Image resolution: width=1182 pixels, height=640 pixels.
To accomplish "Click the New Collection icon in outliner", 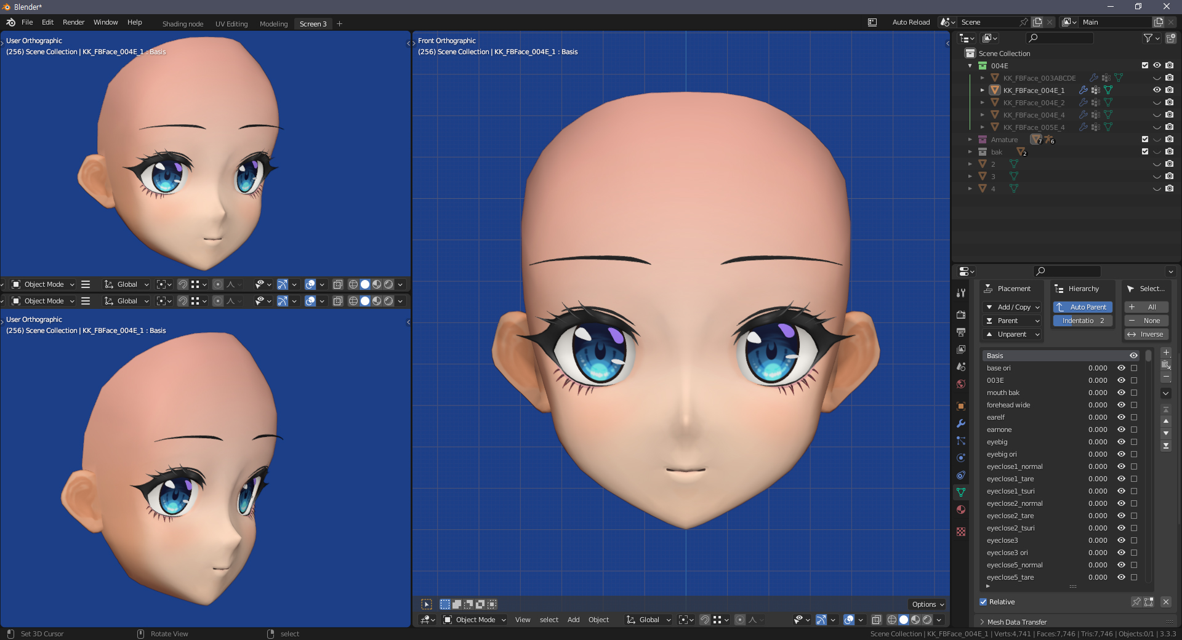I will [1170, 38].
